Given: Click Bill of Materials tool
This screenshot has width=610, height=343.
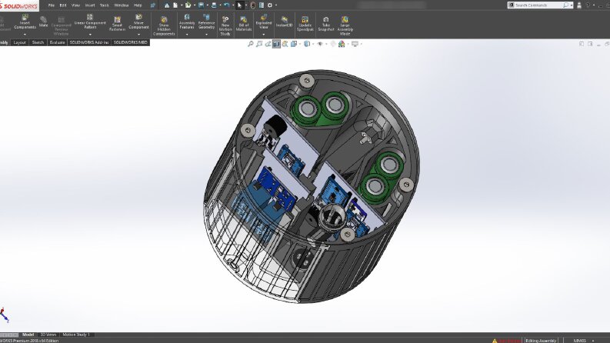Looking at the screenshot, I should [x=244, y=24].
